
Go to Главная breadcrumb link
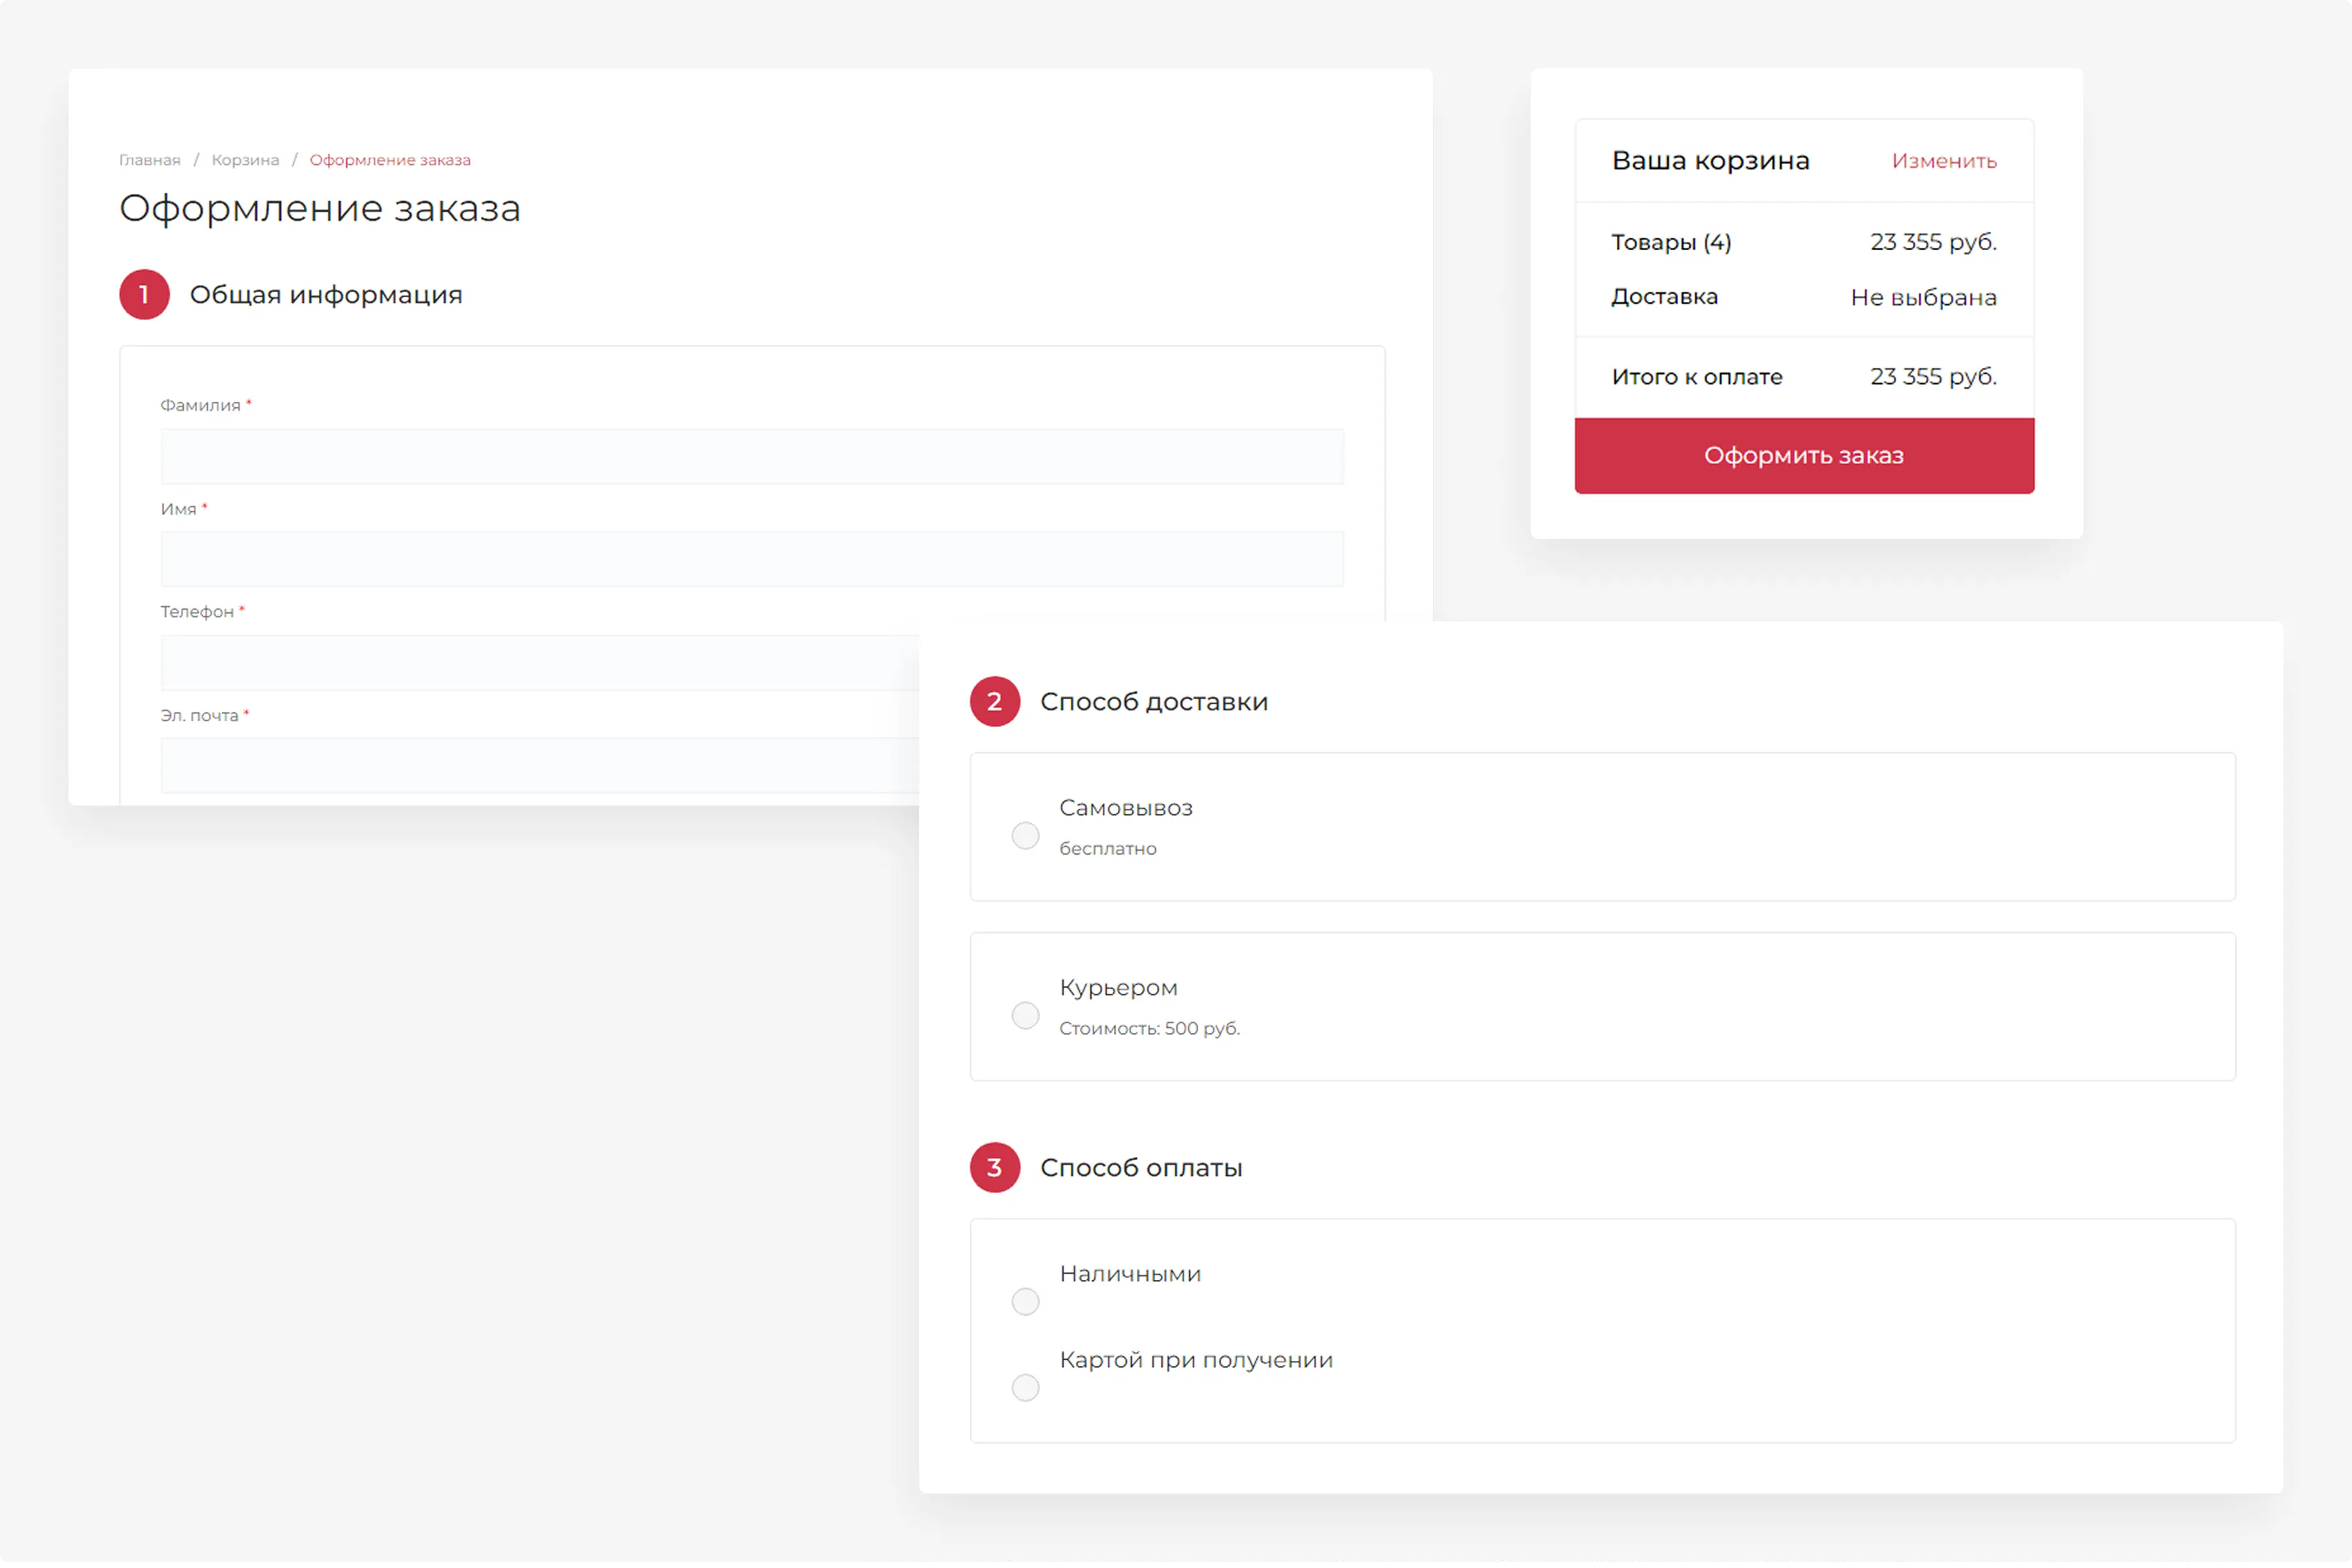pos(150,160)
